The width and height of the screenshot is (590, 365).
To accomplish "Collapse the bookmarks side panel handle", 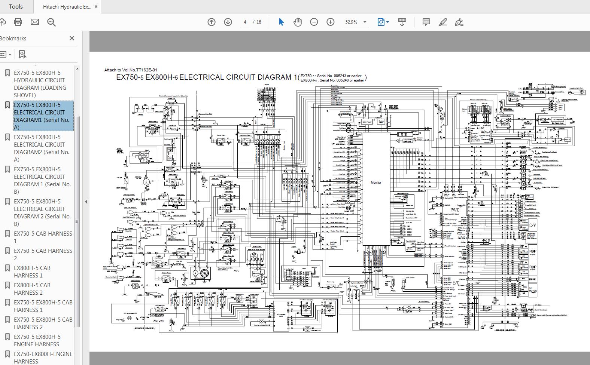I will [x=86, y=202].
